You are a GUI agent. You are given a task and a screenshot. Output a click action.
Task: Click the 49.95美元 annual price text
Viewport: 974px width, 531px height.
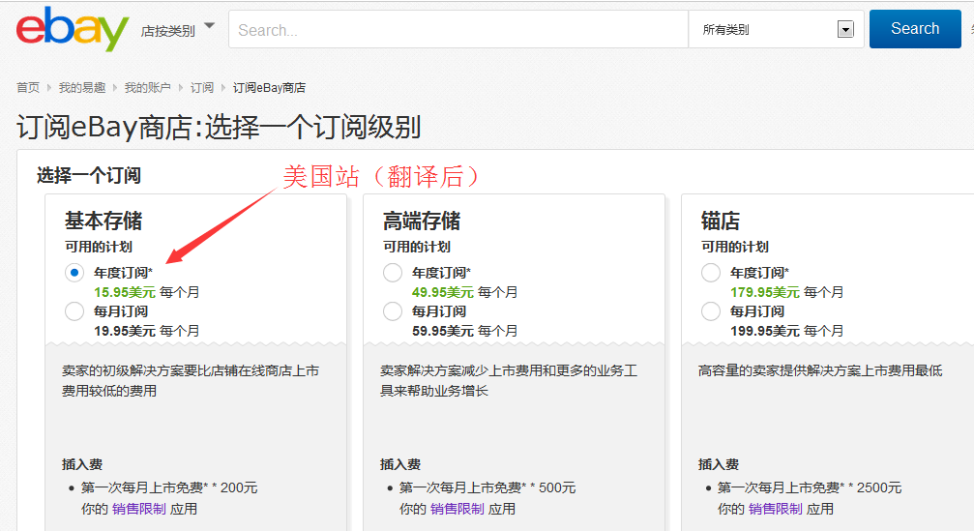[443, 292]
